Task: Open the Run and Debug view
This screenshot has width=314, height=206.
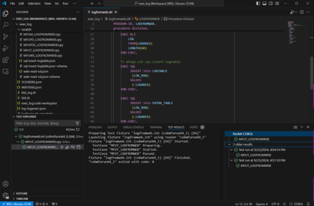Action: [x=6, y=48]
